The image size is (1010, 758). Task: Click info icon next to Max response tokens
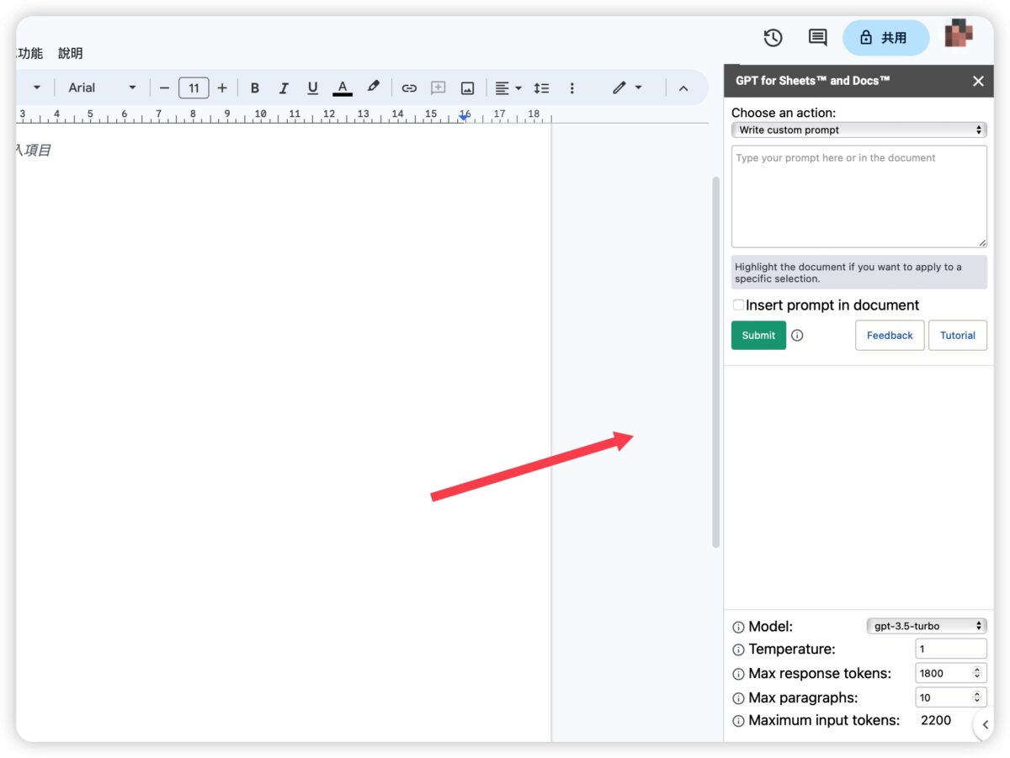[x=738, y=674]
